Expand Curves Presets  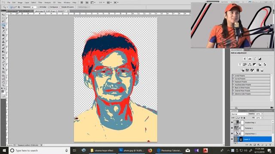(233, 79)
